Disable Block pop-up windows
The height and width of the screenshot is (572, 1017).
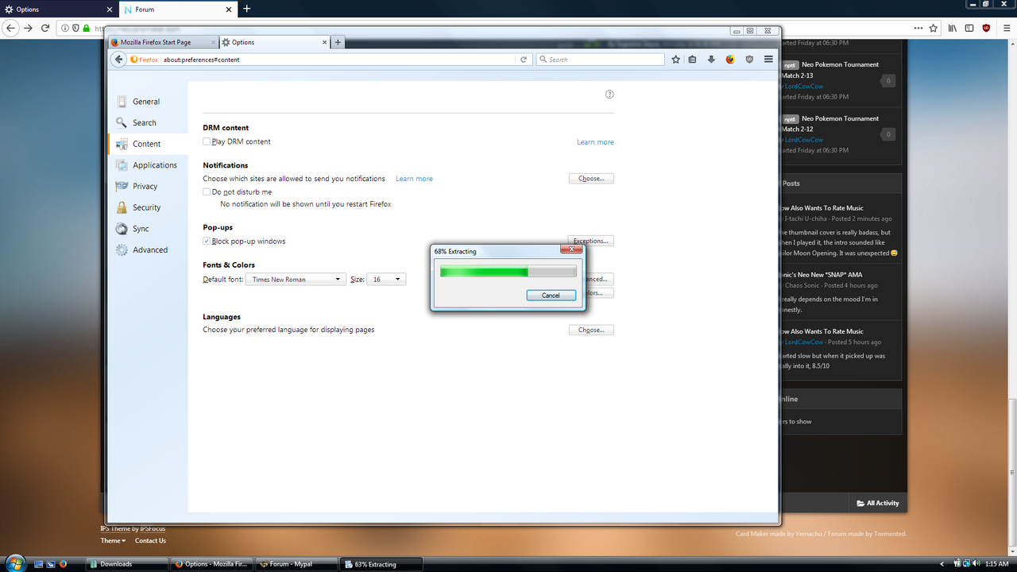click(206, 241)
